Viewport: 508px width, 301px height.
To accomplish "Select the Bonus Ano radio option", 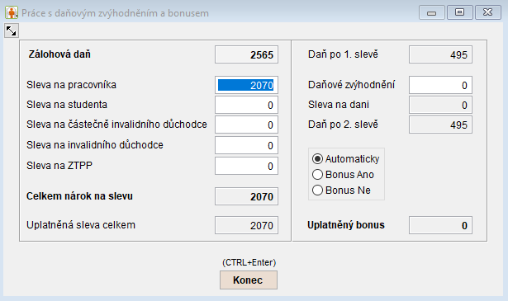I will pyautogui.click(x=343, y=175).
